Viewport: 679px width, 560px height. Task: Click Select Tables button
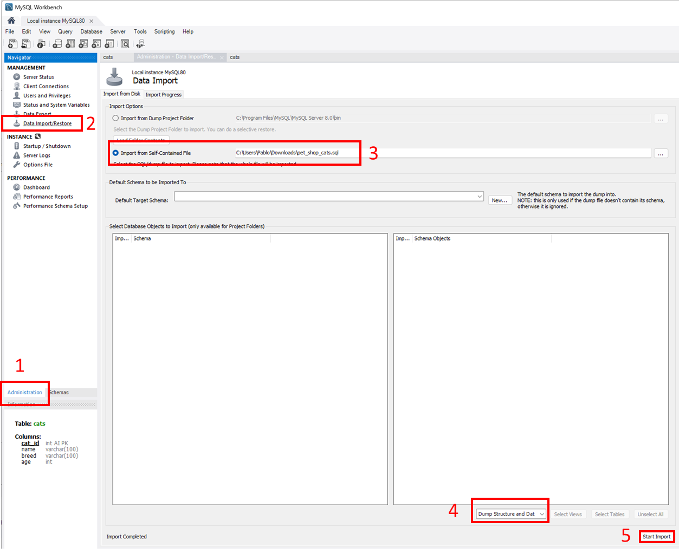click(x=610, y=514)
